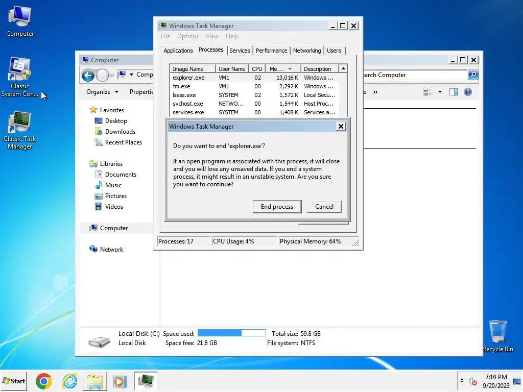Click the search magnifier button
523x392 pixels.
click(x=472, y=75)
